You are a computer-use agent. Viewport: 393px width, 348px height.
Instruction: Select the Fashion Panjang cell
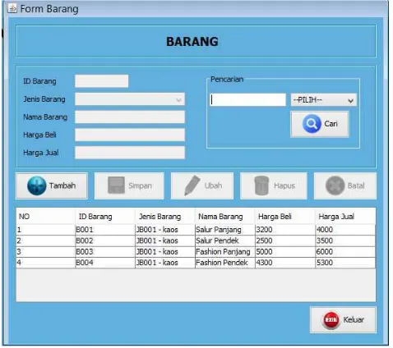[x=225, y=252]
